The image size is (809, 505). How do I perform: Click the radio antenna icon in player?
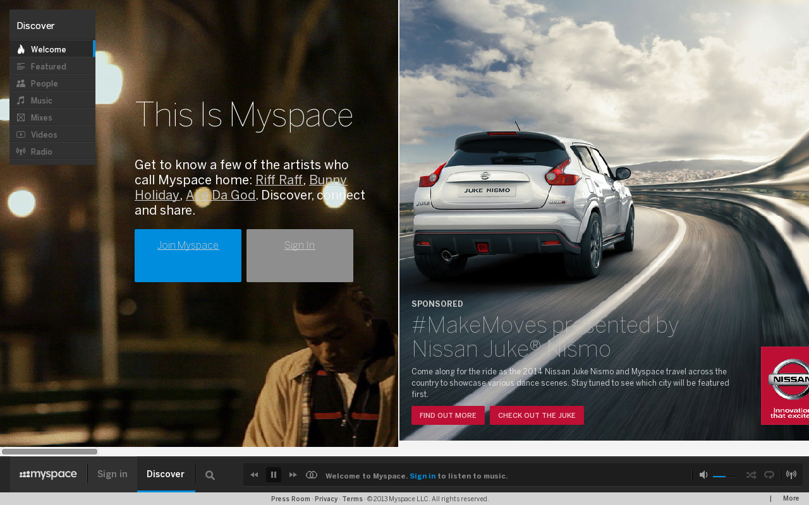tap(791, 475)
